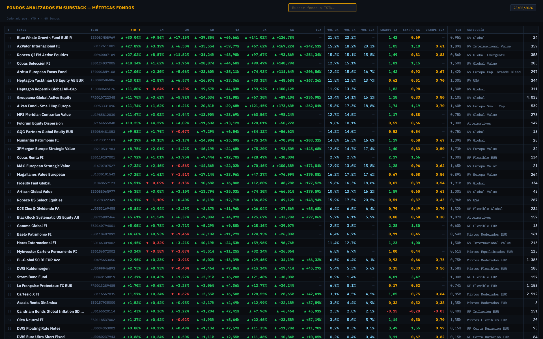543x339 pixels.
Task: Select 'JPMorgan Europe Strategic Value' fund name
Action: coord(46,149)
